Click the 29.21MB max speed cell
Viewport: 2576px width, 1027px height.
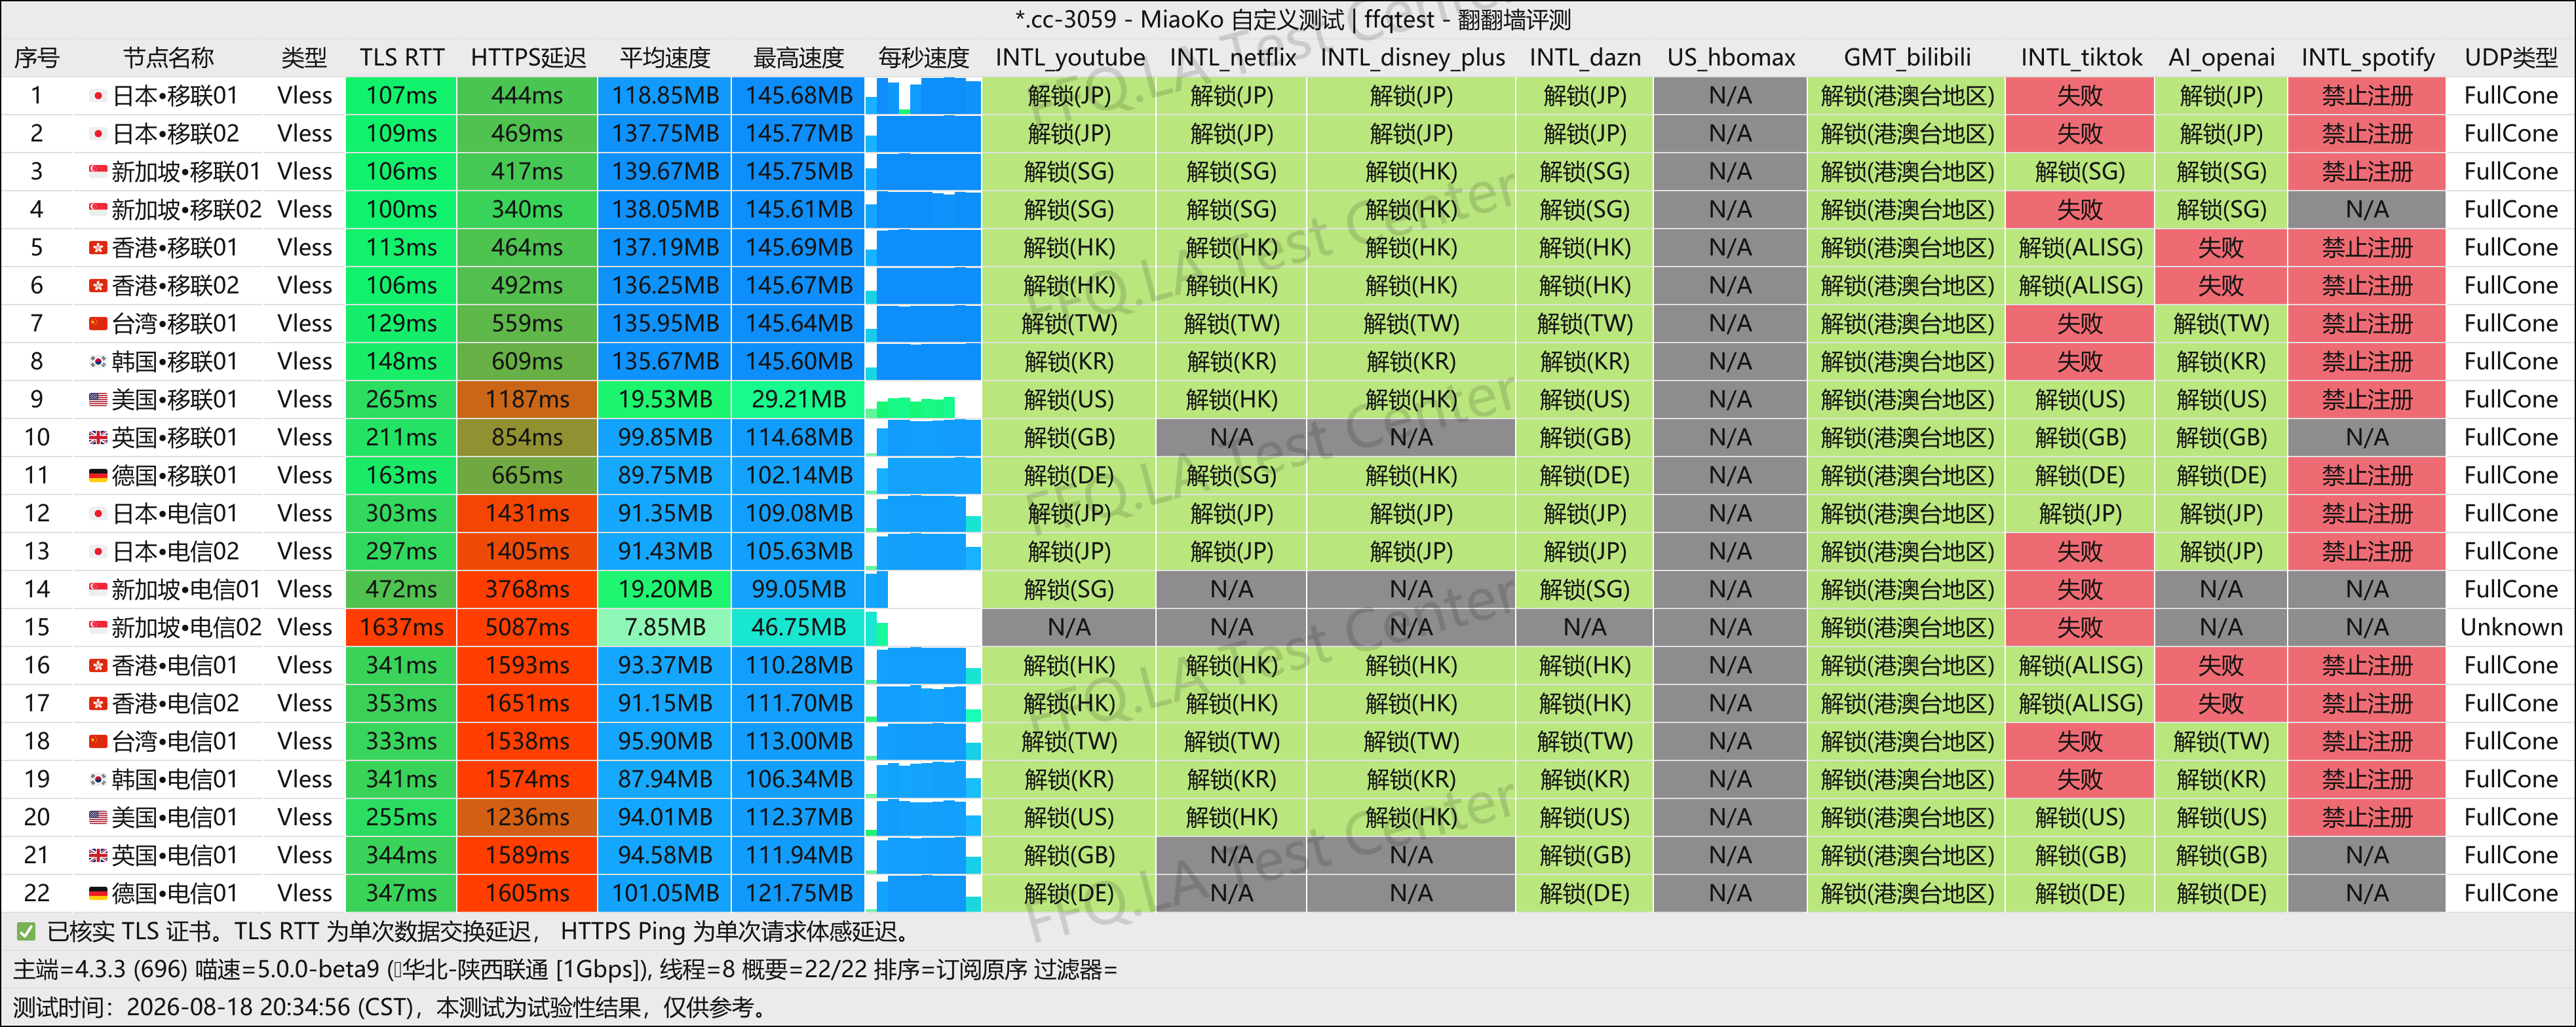(x=799, y=400)
